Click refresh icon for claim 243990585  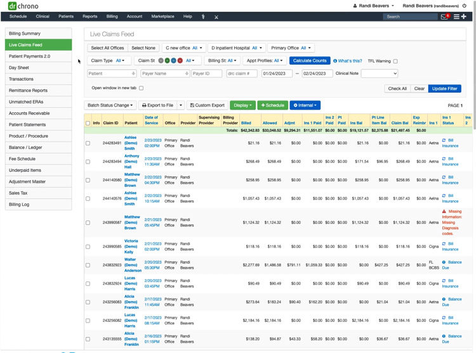click(444, 244)
